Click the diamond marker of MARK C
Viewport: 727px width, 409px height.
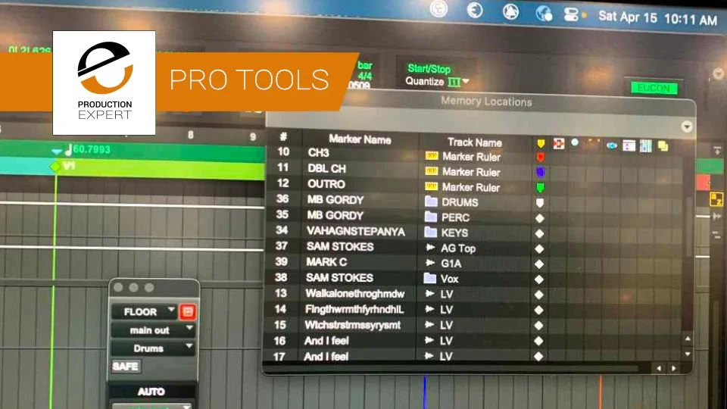(x=539, y=264)
